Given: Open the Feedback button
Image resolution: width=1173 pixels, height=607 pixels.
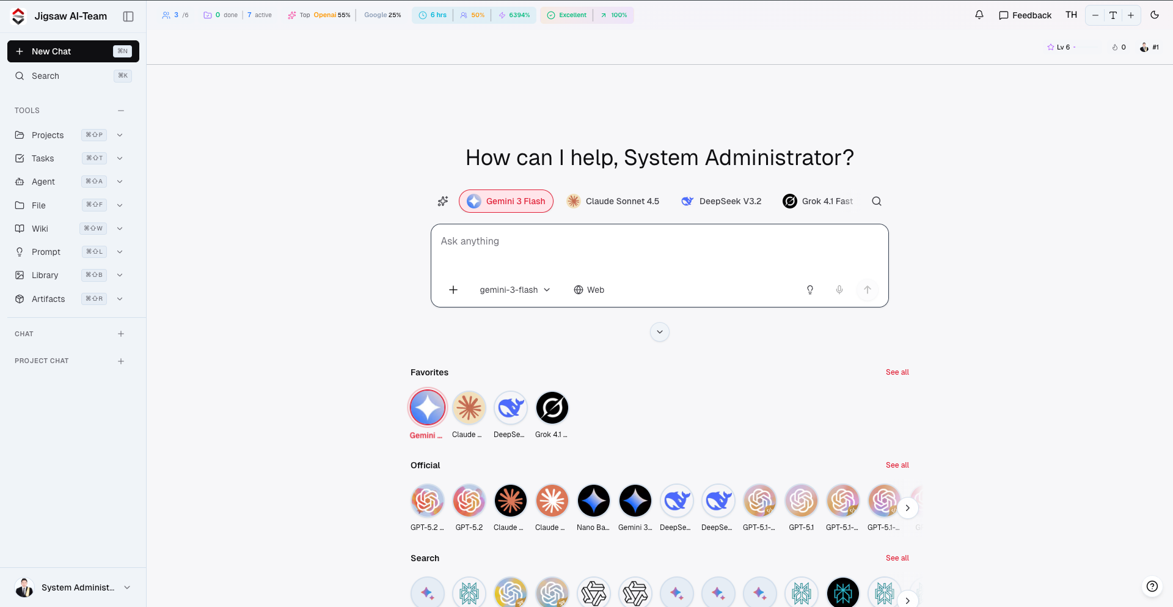Looking at the screenshot, I should click(1025, 15).
